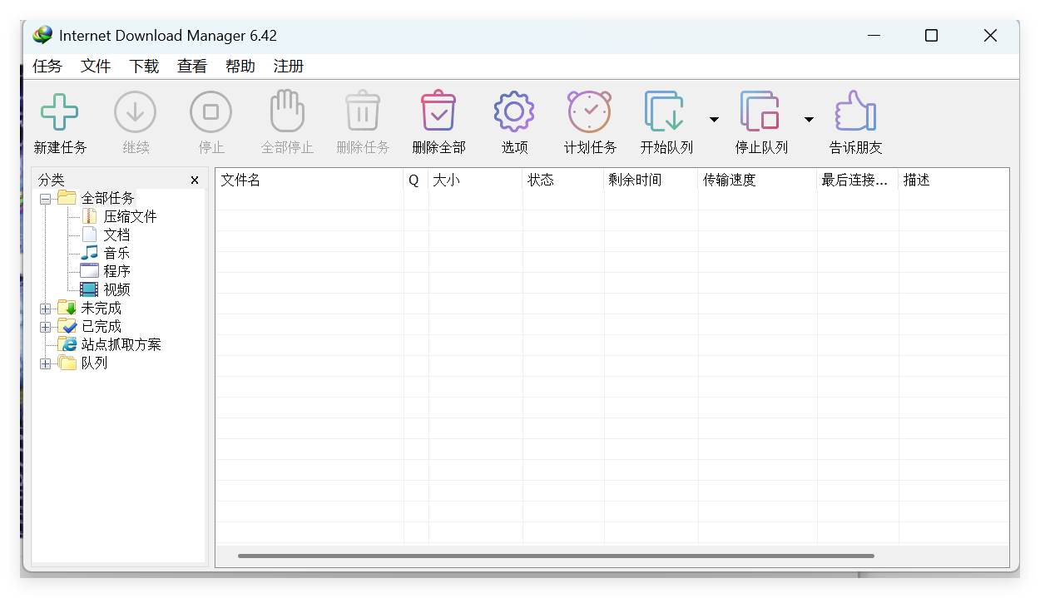
Task: Click the 队列 folder icon
Action: click(67, 363)
